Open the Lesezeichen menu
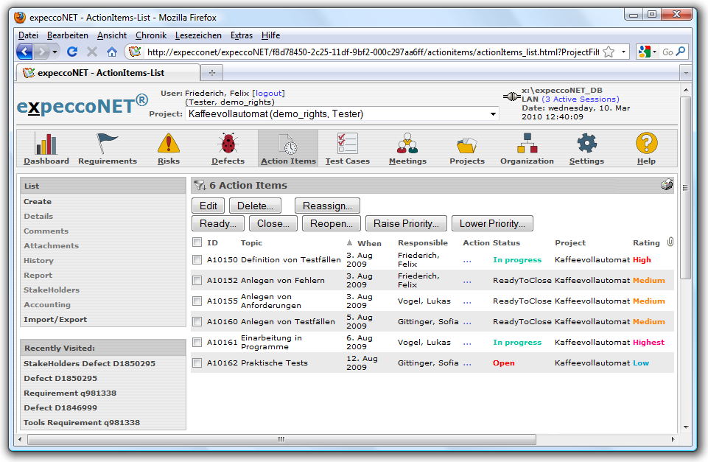 click(x=198, y=35)
